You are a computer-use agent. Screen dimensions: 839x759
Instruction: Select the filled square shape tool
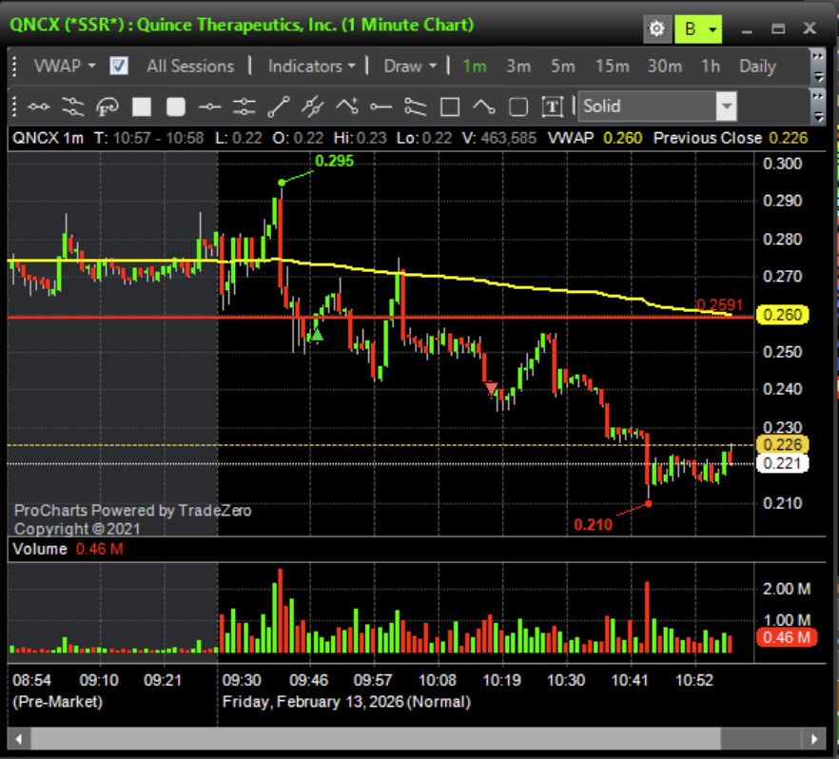click(141, 107)
